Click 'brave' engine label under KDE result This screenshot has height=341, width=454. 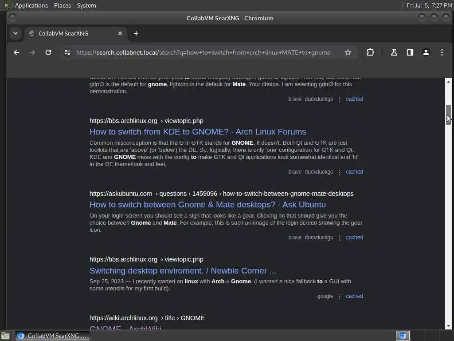pos(295,172)
